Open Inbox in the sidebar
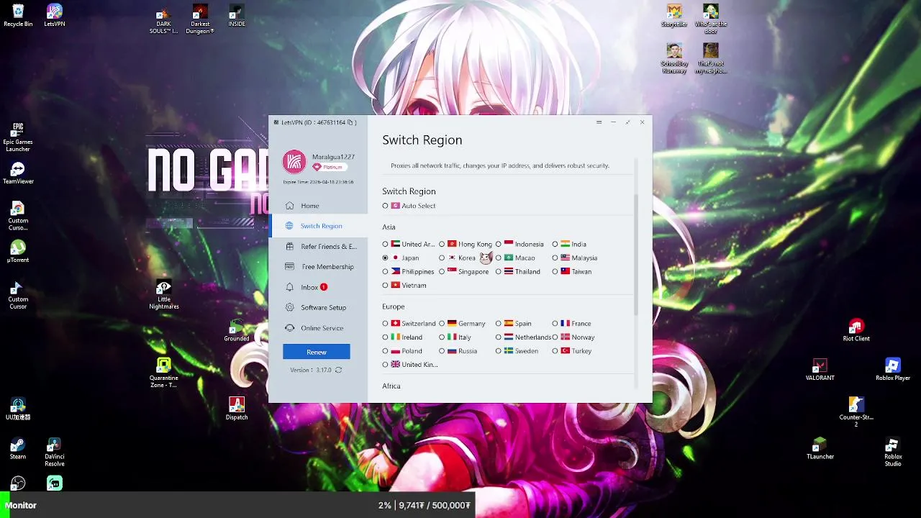This screenshot has width=921, height=518. point(318,287)
